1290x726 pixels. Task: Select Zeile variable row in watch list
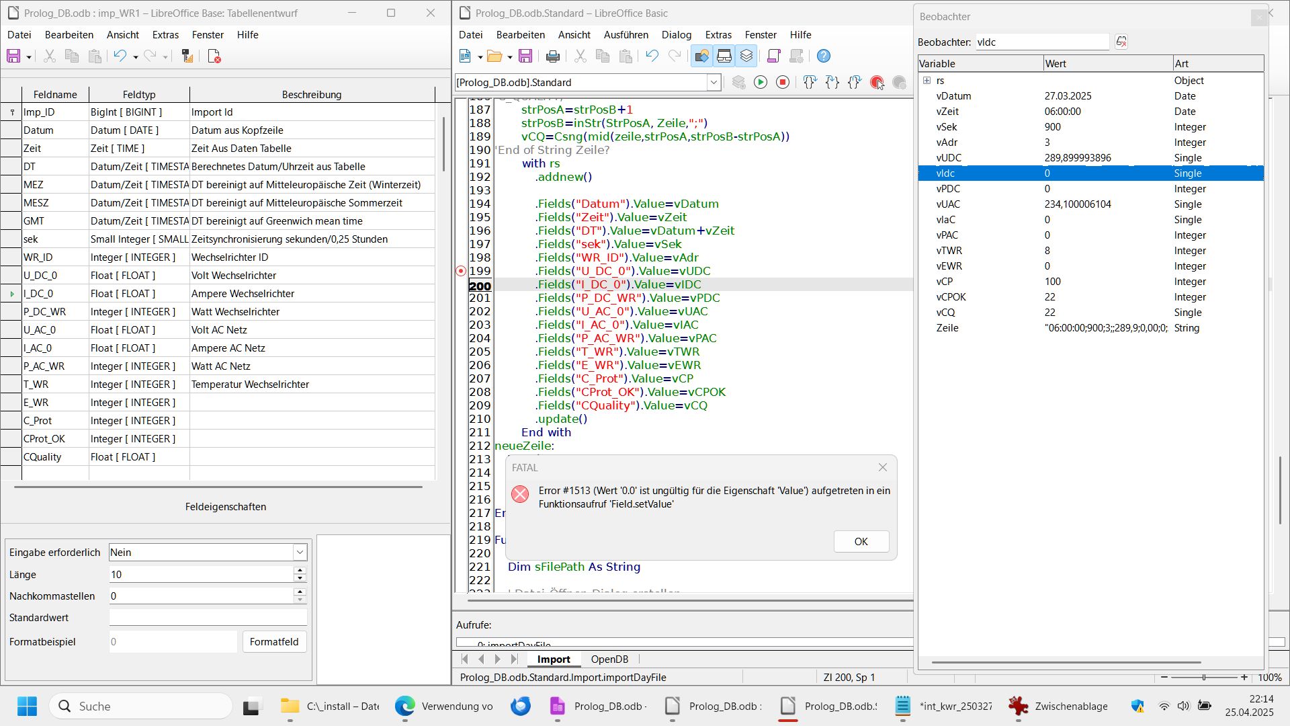pos(1090,328)
